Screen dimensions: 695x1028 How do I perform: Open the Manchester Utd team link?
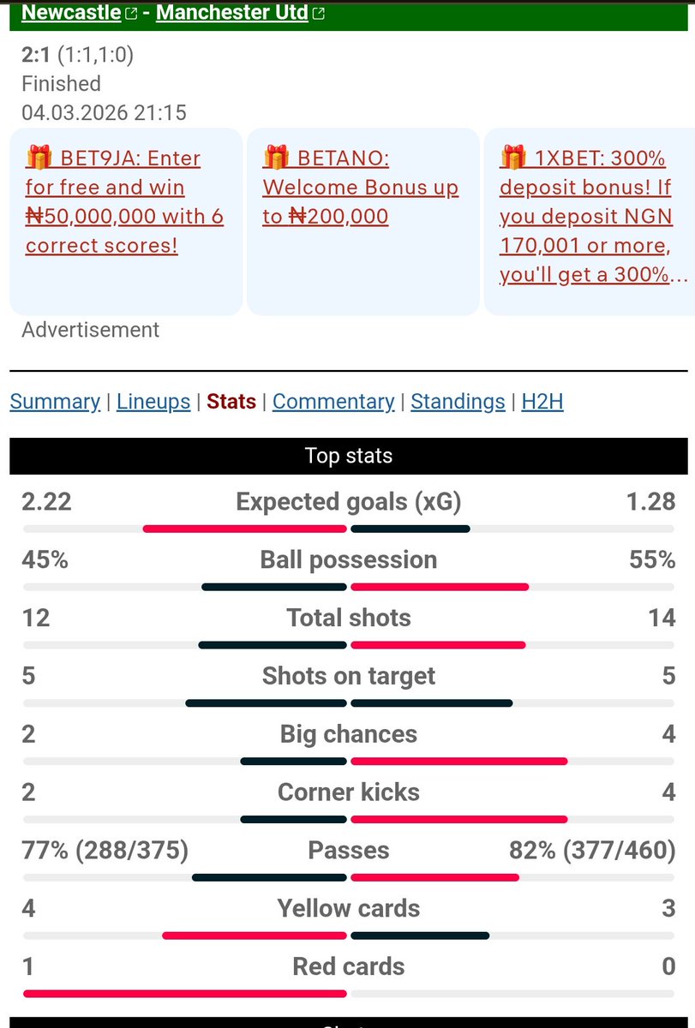pyautogui.click(x=232, y=13)
